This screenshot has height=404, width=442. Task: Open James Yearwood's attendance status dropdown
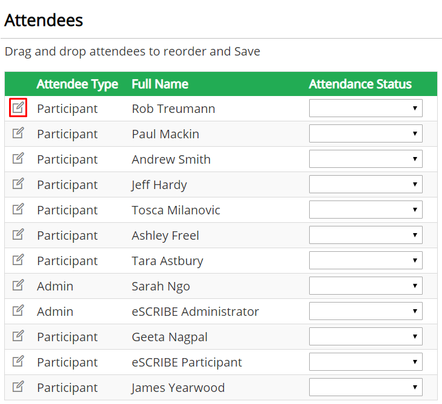pos(365,387)
